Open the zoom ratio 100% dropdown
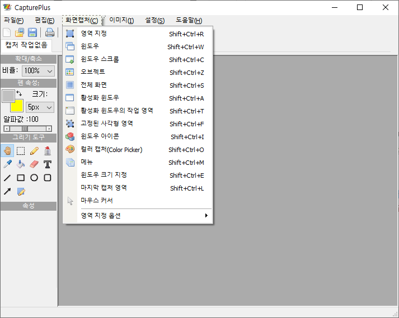 38,71
